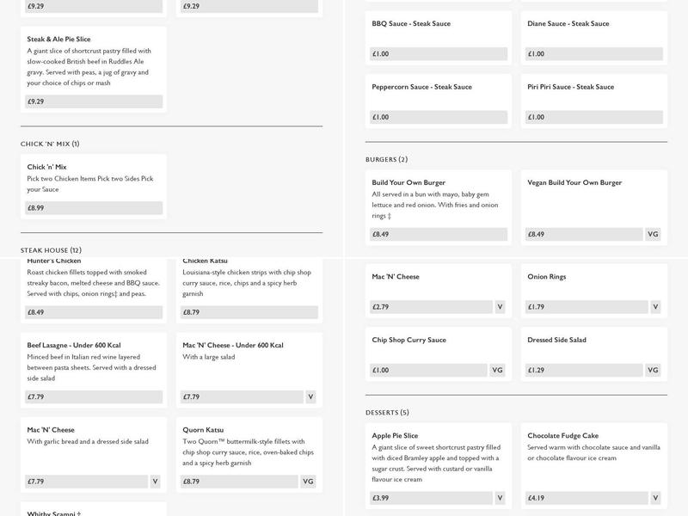This screenshot has height=516, width=688.
Task: Click the VG badge on Chip Shop Curry Sauce
Action: [x=497, y=370]
